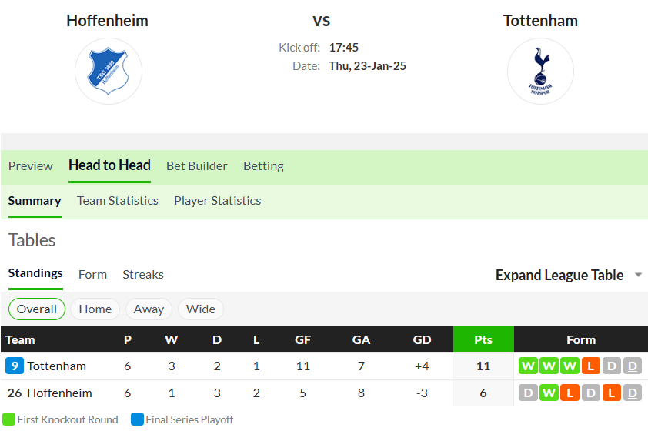Select the Away standings filter
The height and width of the screenshot is (431, 648).
[149, 309]
